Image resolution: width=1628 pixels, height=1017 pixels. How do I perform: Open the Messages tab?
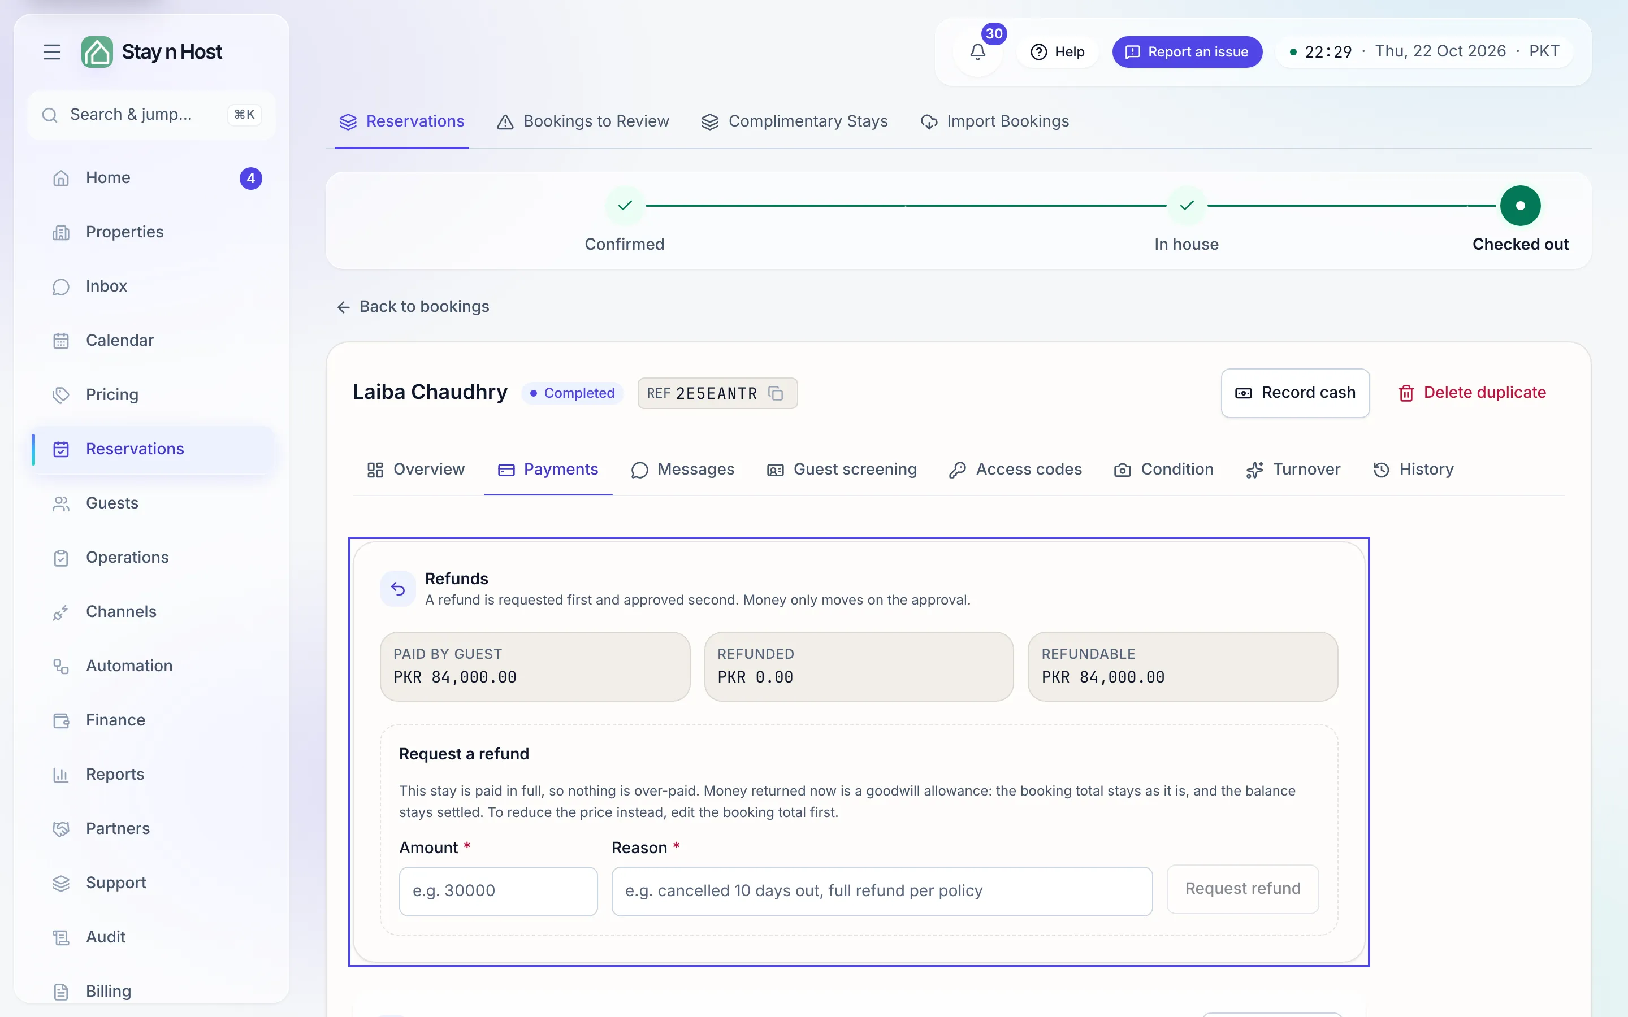pos(682,470)
